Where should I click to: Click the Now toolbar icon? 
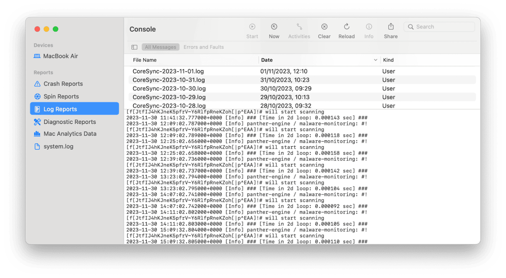click(x=274, y=27)
